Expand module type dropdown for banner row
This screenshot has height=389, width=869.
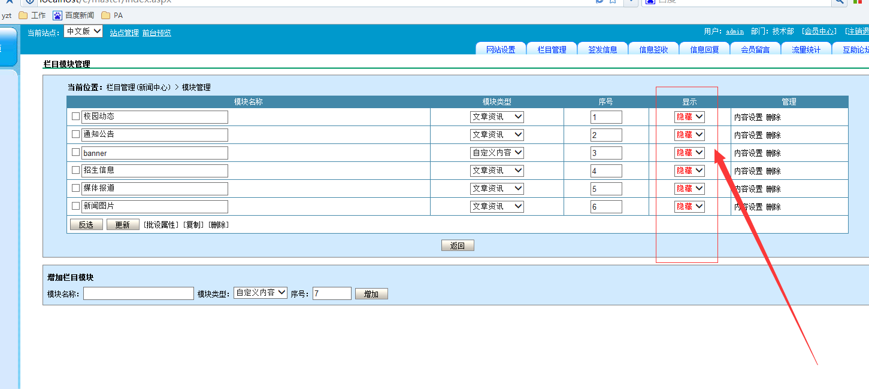click(x=496, y=153)
